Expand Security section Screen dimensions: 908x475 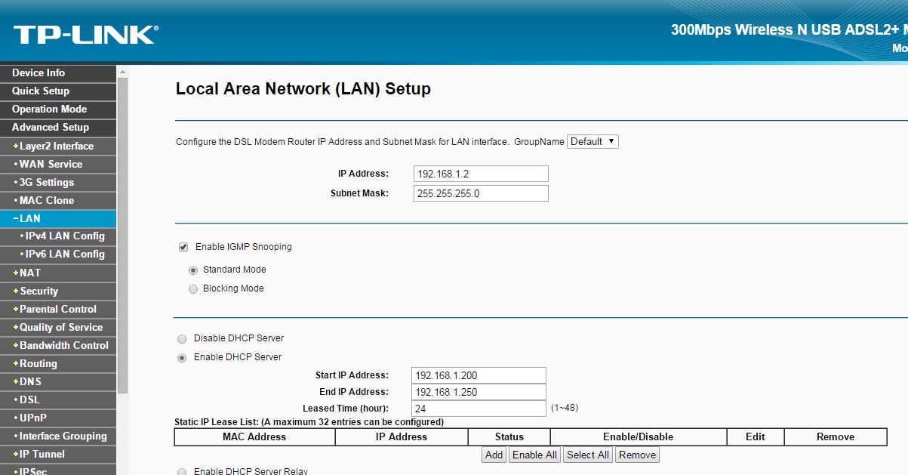click(58, 291)
